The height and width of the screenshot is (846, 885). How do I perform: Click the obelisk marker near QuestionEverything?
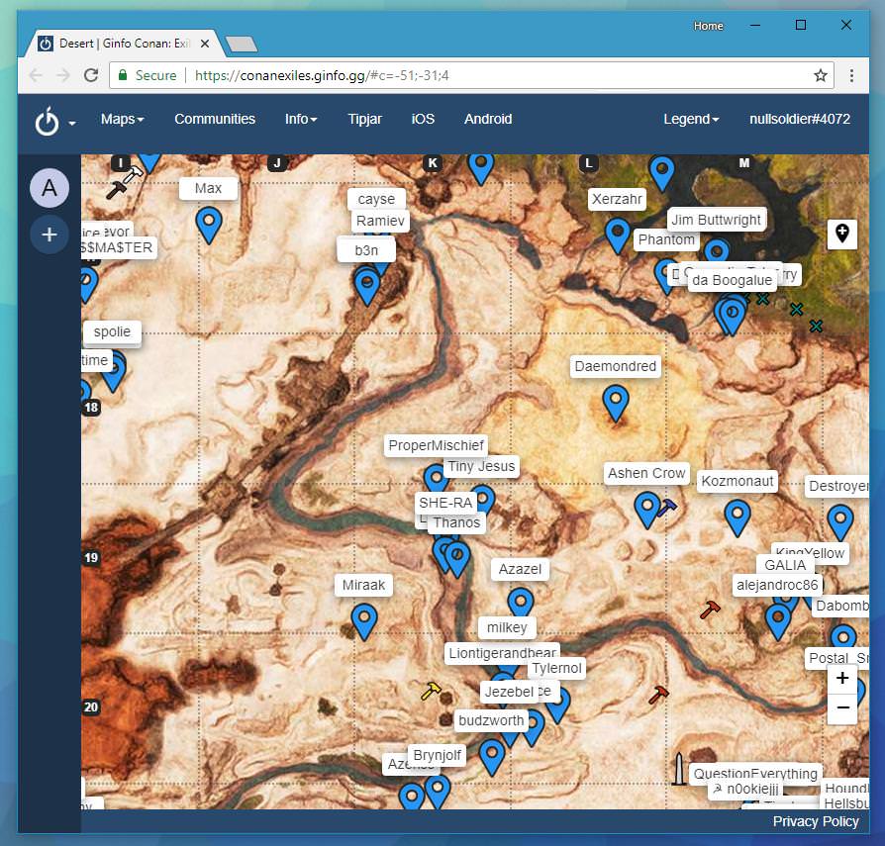tap(679, 769)
